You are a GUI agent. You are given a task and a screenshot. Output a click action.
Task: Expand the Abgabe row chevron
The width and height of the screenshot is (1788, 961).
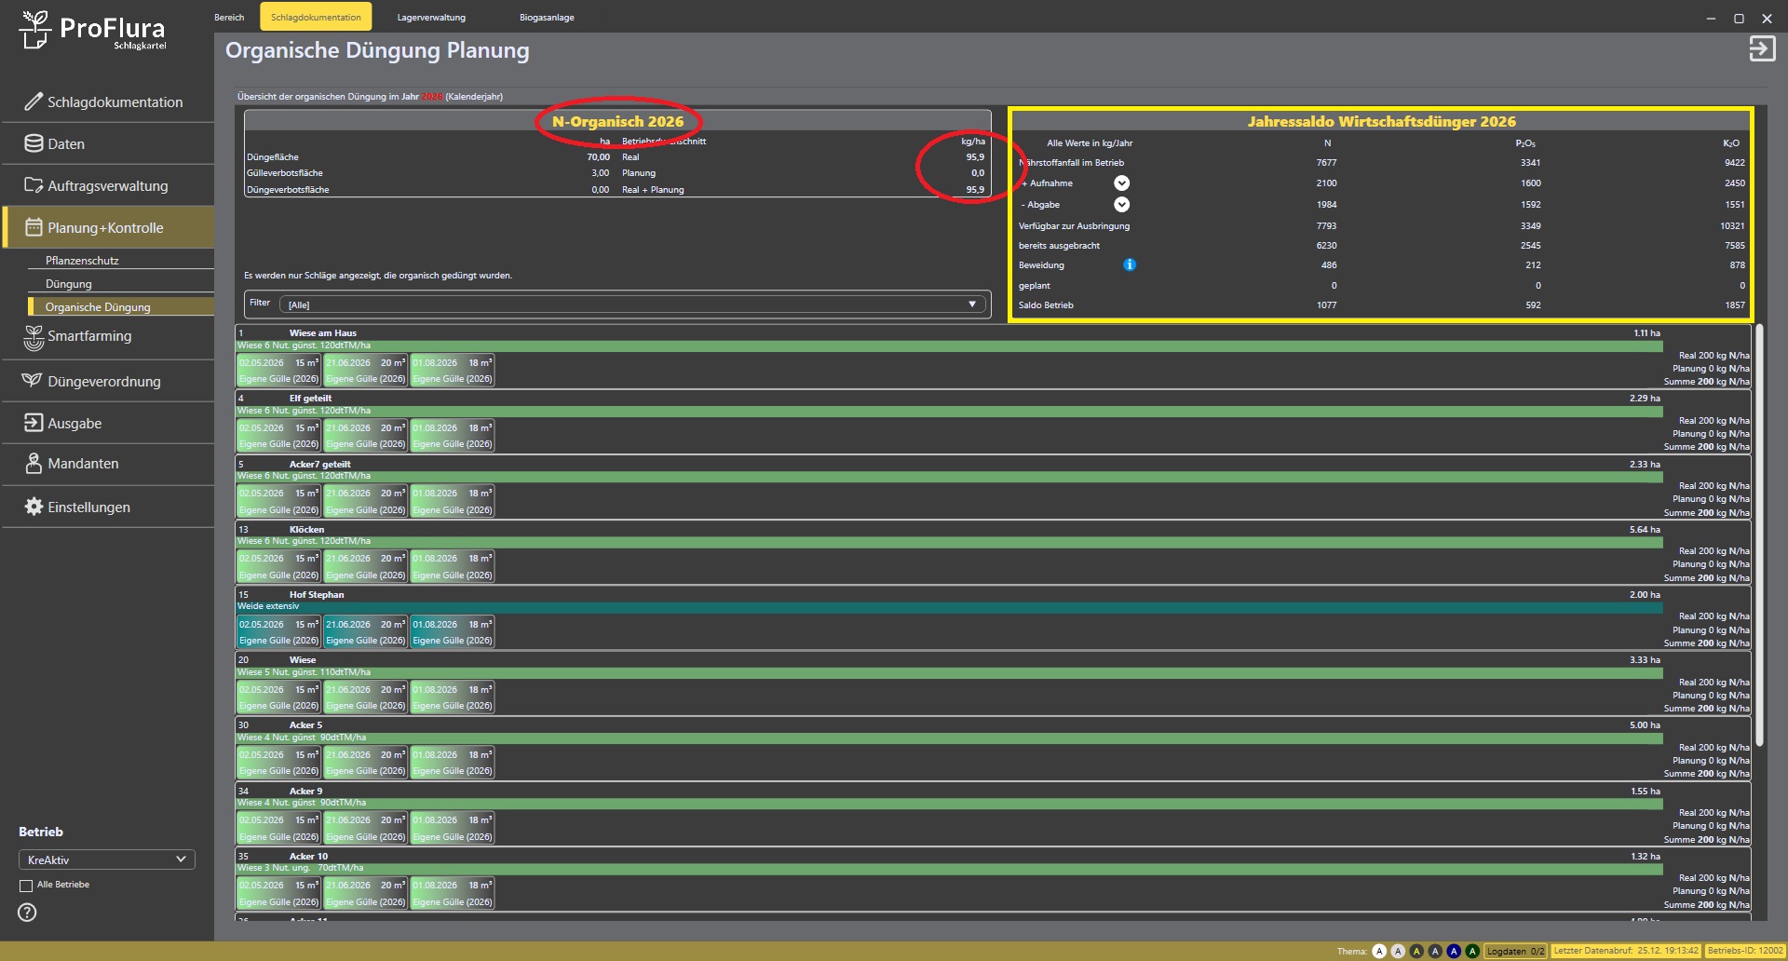[x=1122, y=205]
